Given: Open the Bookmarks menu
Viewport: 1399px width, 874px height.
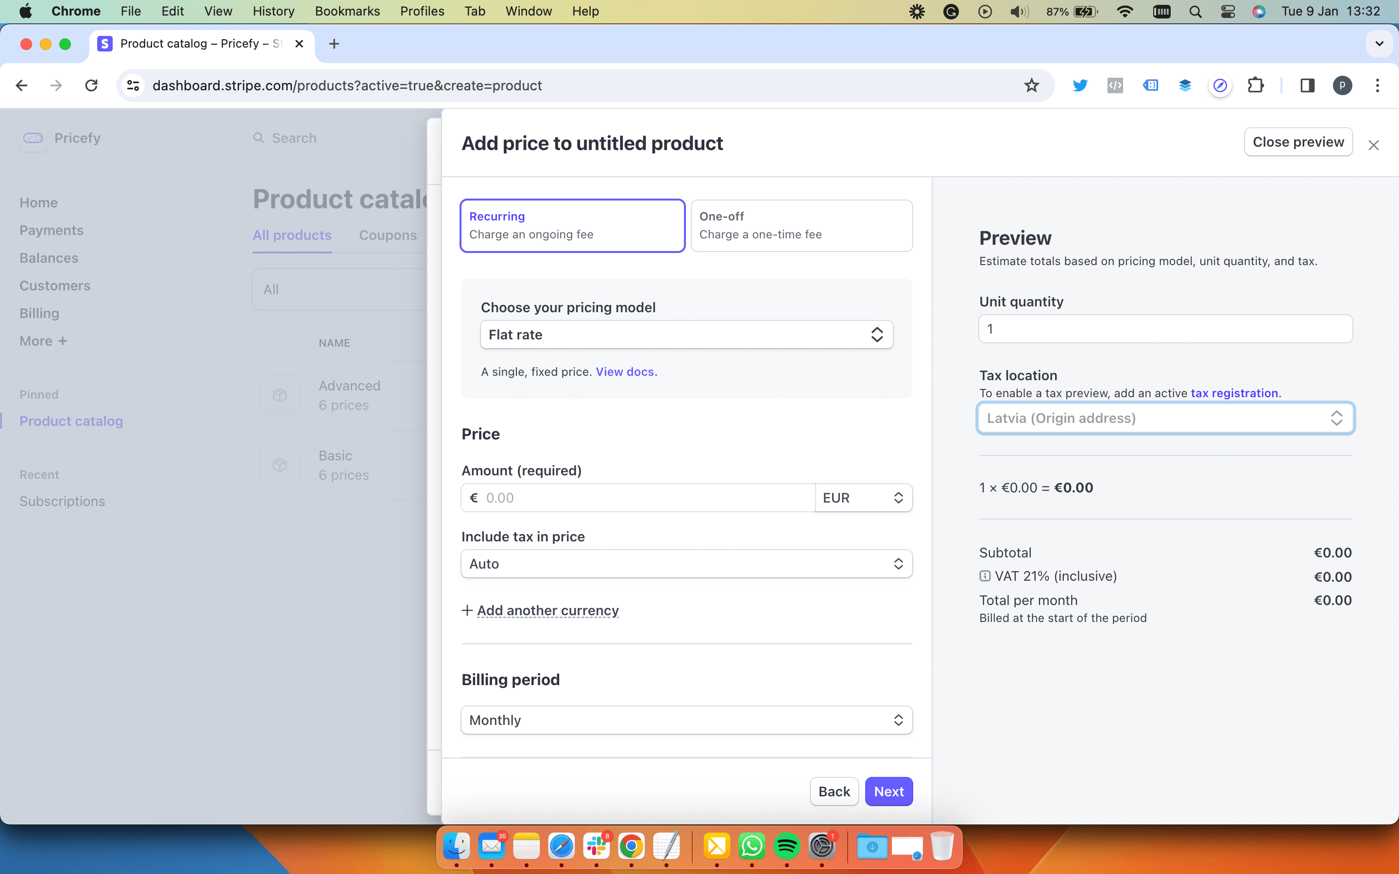Looking at the screenshot, I should pyautogui.click(x=347, y=11).
